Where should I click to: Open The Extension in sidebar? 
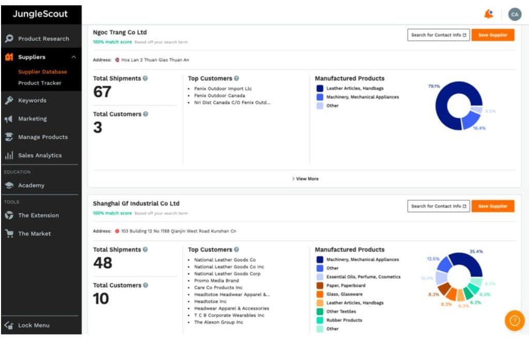pyautogui.click(x=41, y=215)
